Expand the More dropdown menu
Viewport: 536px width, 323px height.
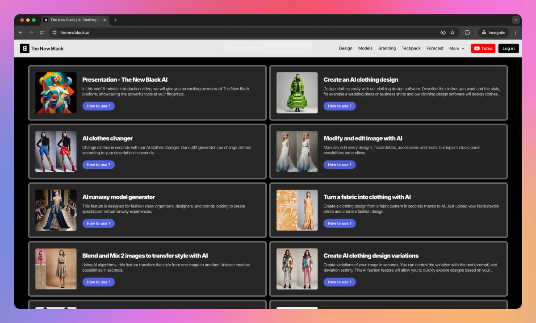(x=457, y=48)
